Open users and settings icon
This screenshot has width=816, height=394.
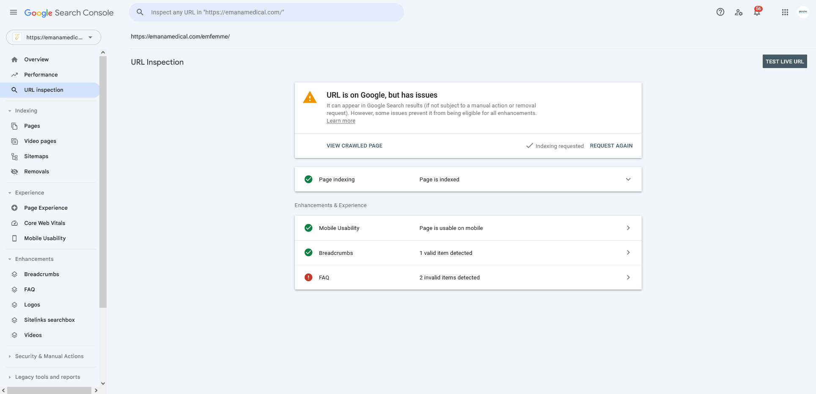click(x=739, y=12)
